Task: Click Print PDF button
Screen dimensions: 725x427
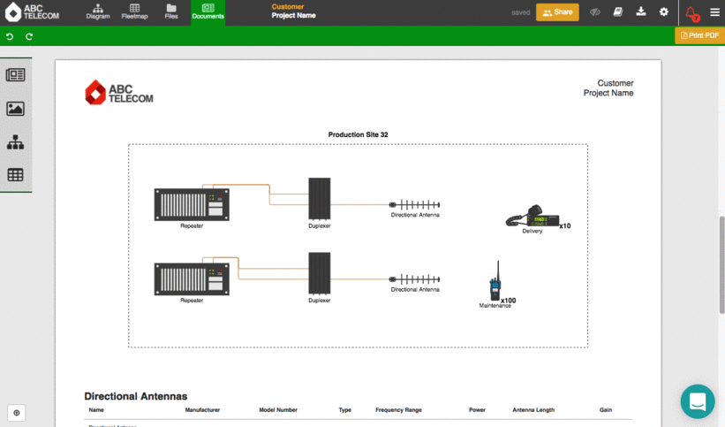Action: tap(699, 35)
